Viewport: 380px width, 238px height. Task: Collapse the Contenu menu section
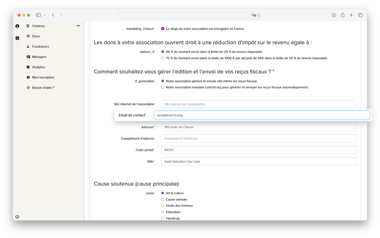pyautogui.click(x=78, y=25)
